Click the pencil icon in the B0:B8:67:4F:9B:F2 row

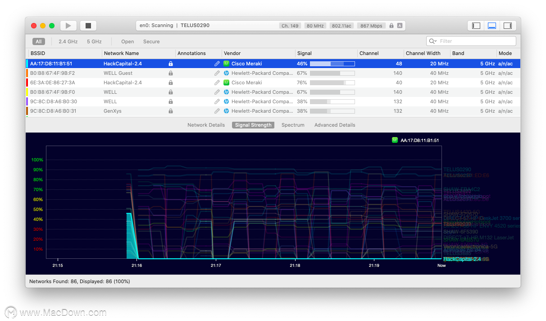tap(217, 73)
